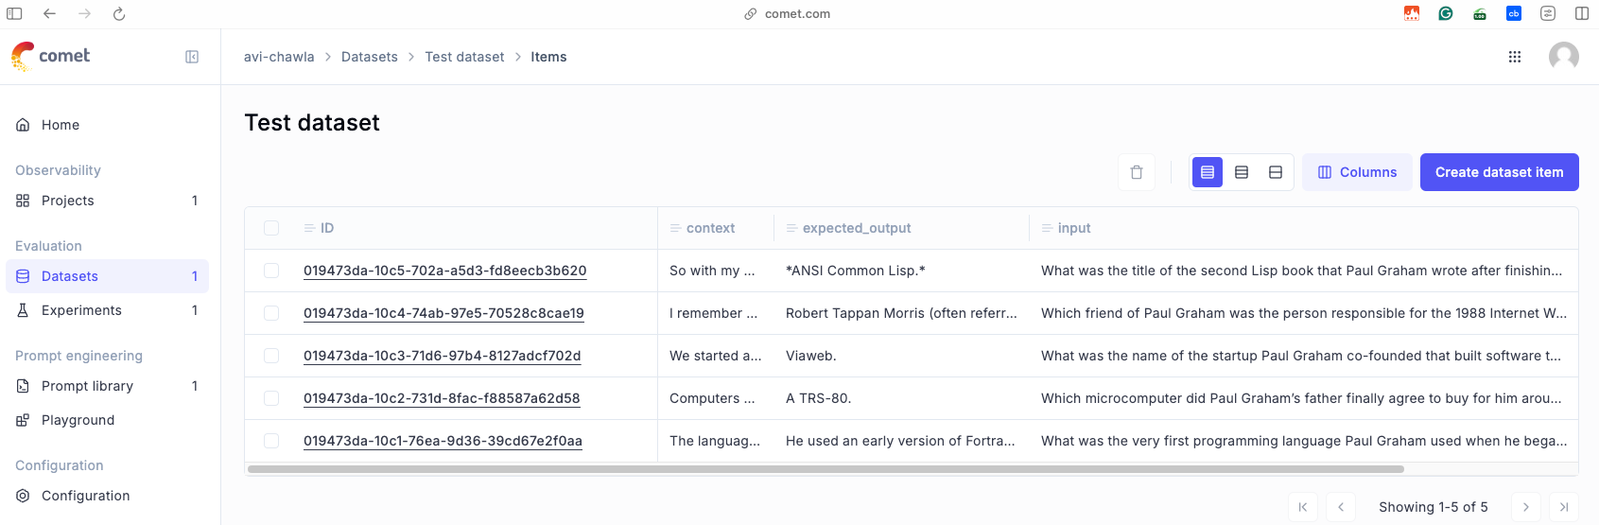Toggle the select-all checkbox in header
Image resolution: width=1599 pixels, height=525 pixels.
(x=271, y=228)
